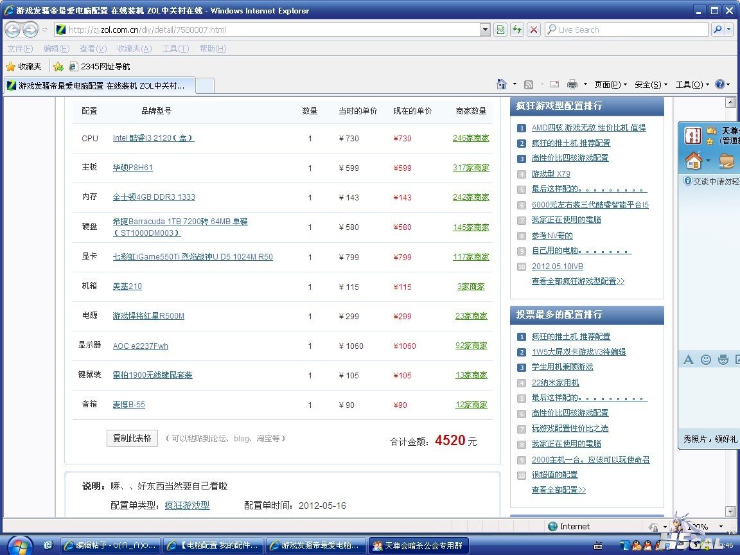This screenshot has height=555, width=740.
Task: Switch to 编辑帖子 taskbar window
Action: [111, 545]
